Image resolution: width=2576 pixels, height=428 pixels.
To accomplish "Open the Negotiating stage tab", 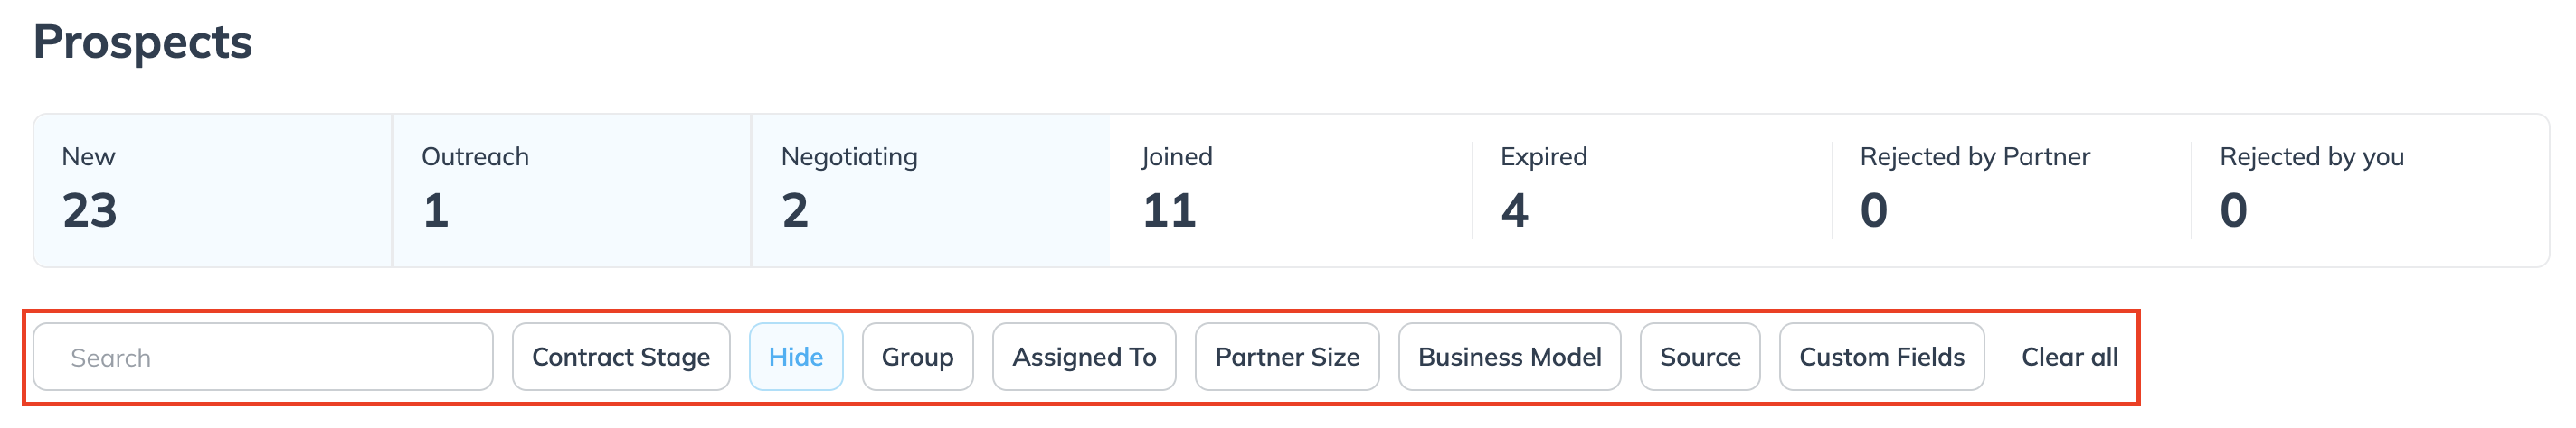I will [x=930, y=190].
